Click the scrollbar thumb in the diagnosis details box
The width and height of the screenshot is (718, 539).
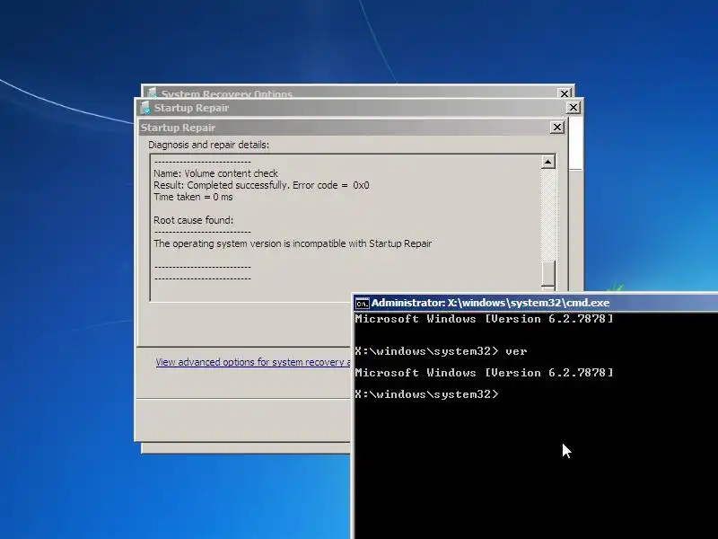(x=547, y=273)
